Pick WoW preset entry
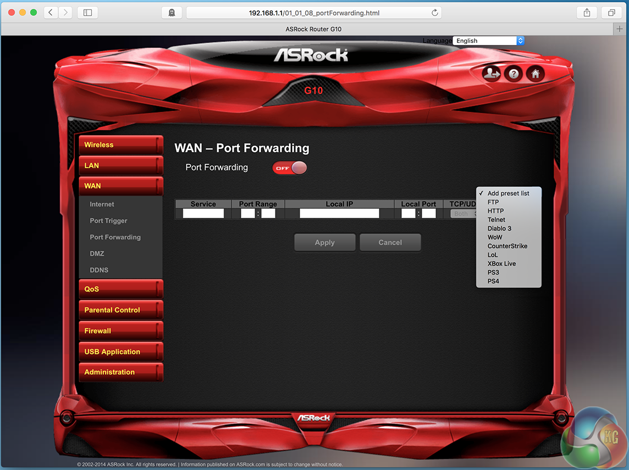629x470 pixels. (509, 237)
